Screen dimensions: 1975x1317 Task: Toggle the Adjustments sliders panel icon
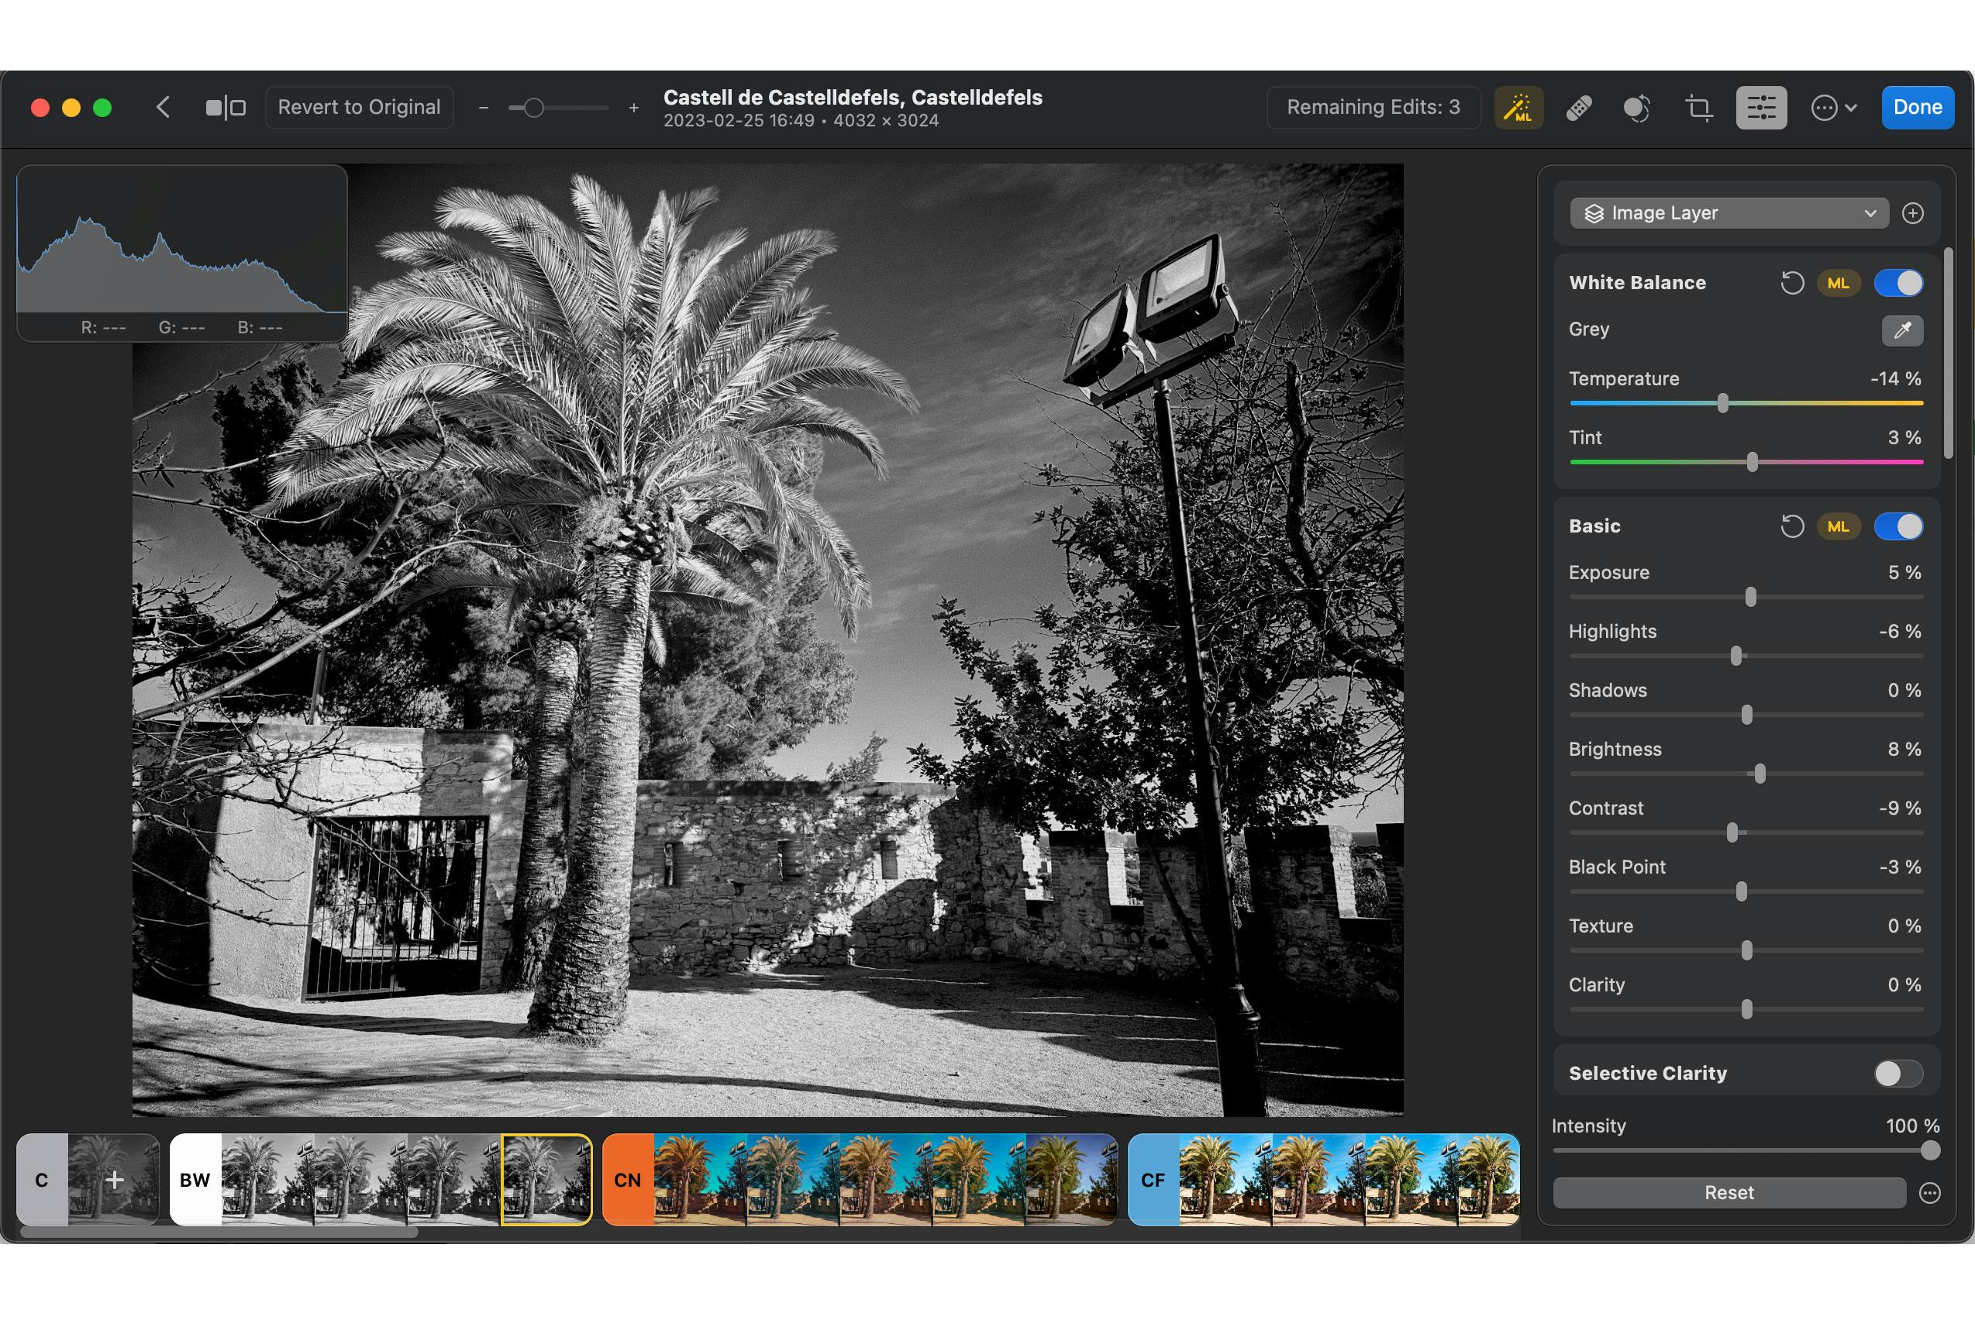click(1761, 108)
